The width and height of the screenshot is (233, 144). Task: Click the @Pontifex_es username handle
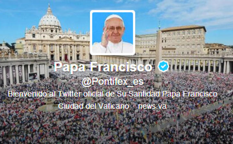[x=113, y=82]
